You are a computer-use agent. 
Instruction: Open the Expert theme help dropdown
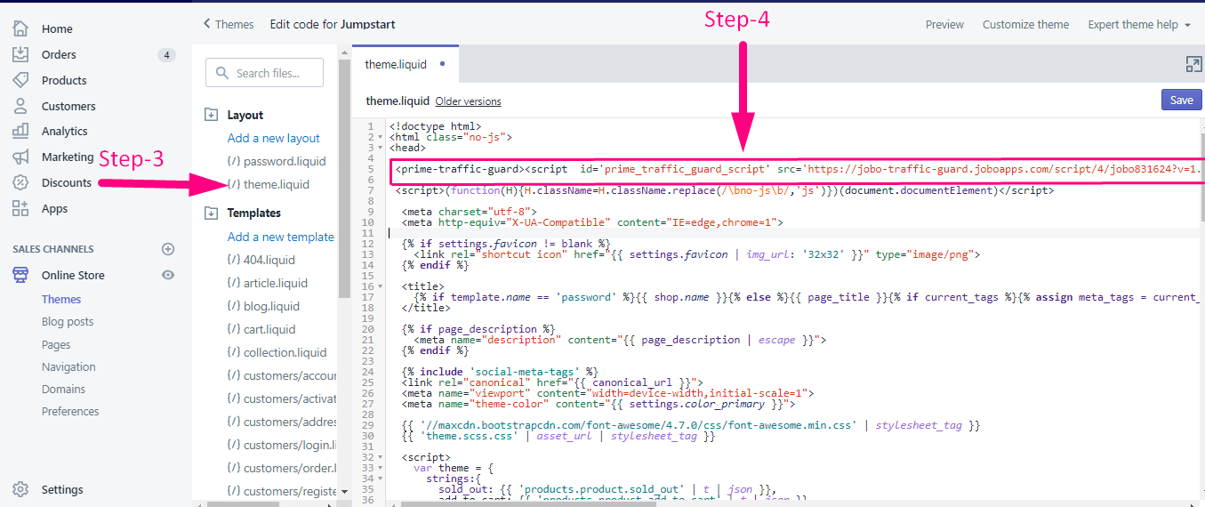click(x=1139, y=24)
